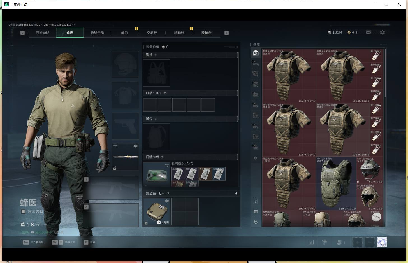Click the help icon next to 胸挂
Viewport: 408px width, 263px height.
[156, 55]
